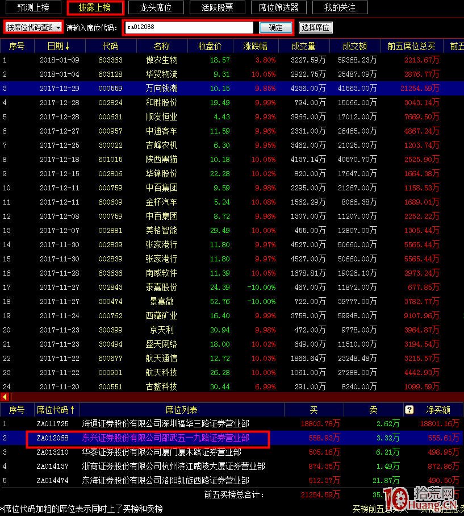Click the question mark help icon

coord(409,410)
